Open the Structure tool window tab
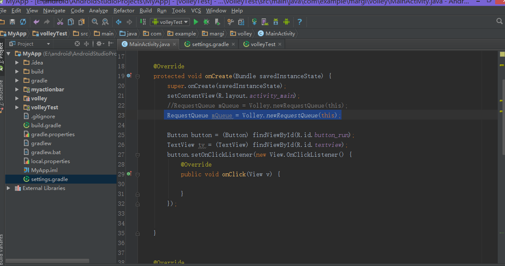Viewport: 505px width, 266px height. [x=2, y=93]
